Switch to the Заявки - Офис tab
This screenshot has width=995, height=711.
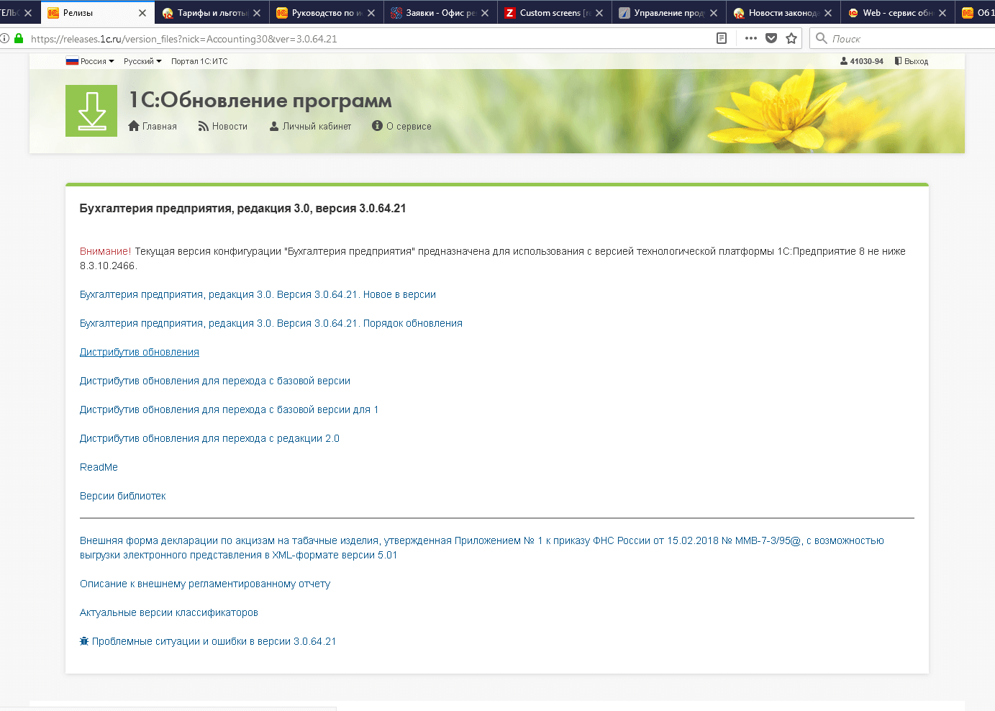[440, 13]
